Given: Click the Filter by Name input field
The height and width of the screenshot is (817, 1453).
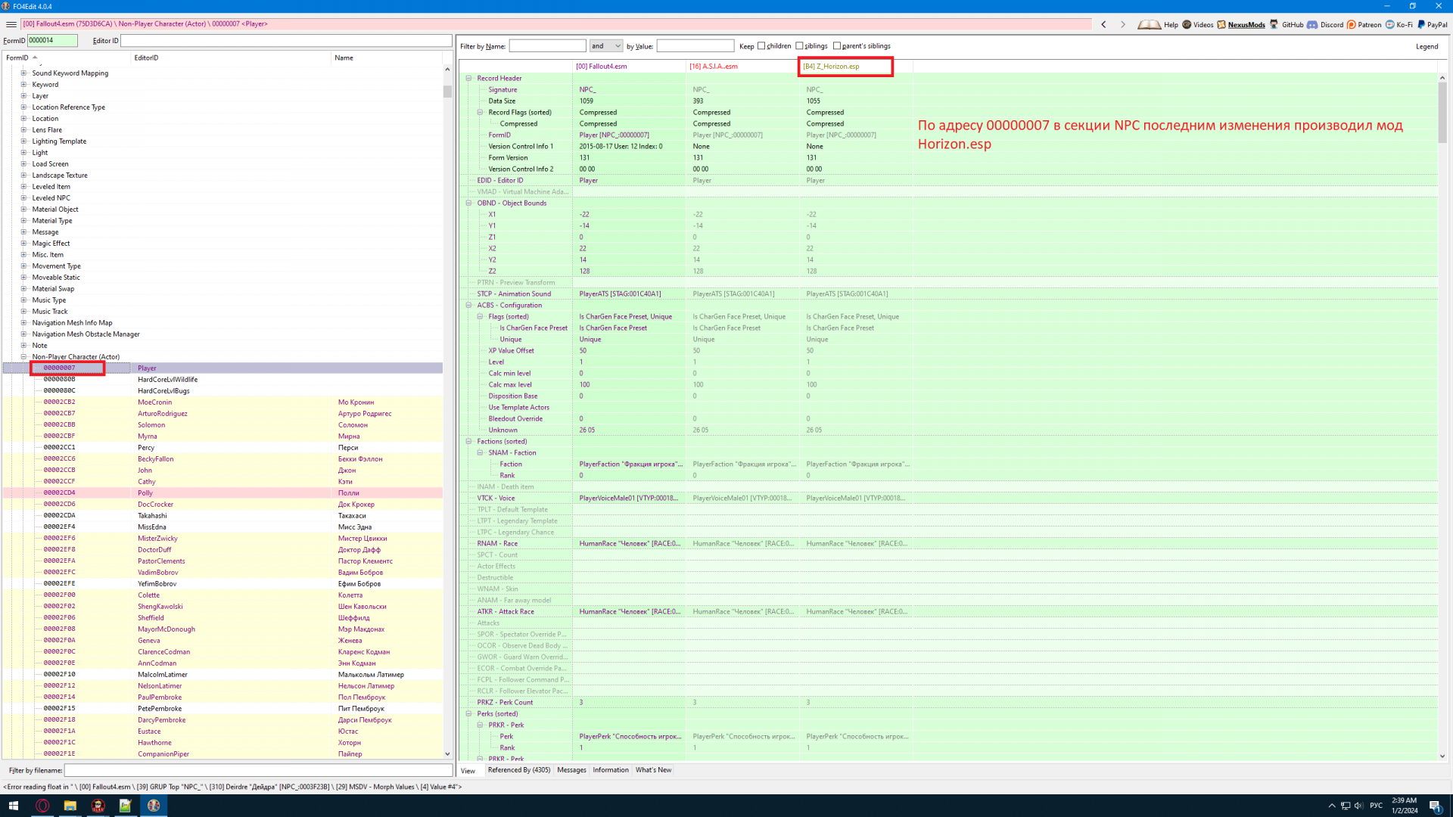Looking at the screenshot, I should coord(547,46).
